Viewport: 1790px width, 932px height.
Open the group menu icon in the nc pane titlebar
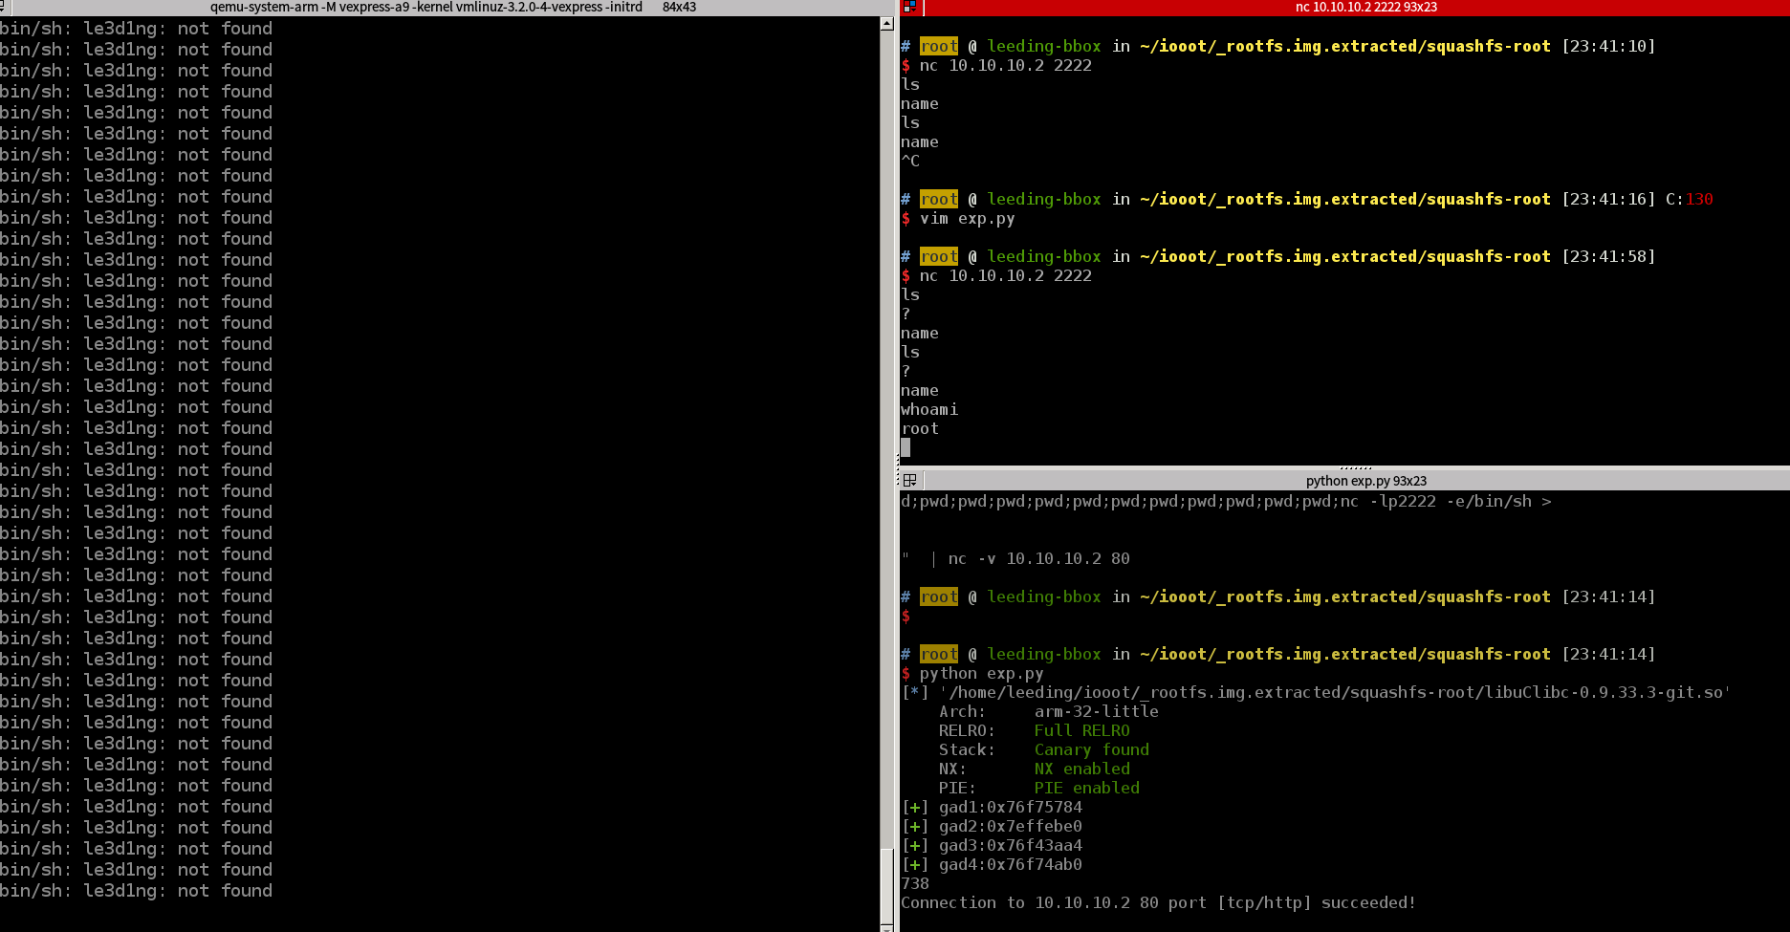tap(909, 7)
